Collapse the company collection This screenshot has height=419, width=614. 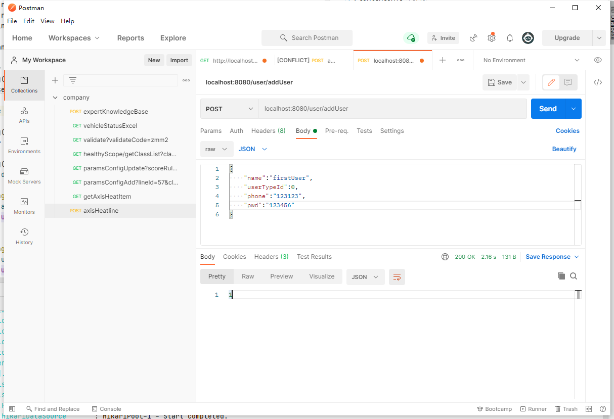(55, 98)
